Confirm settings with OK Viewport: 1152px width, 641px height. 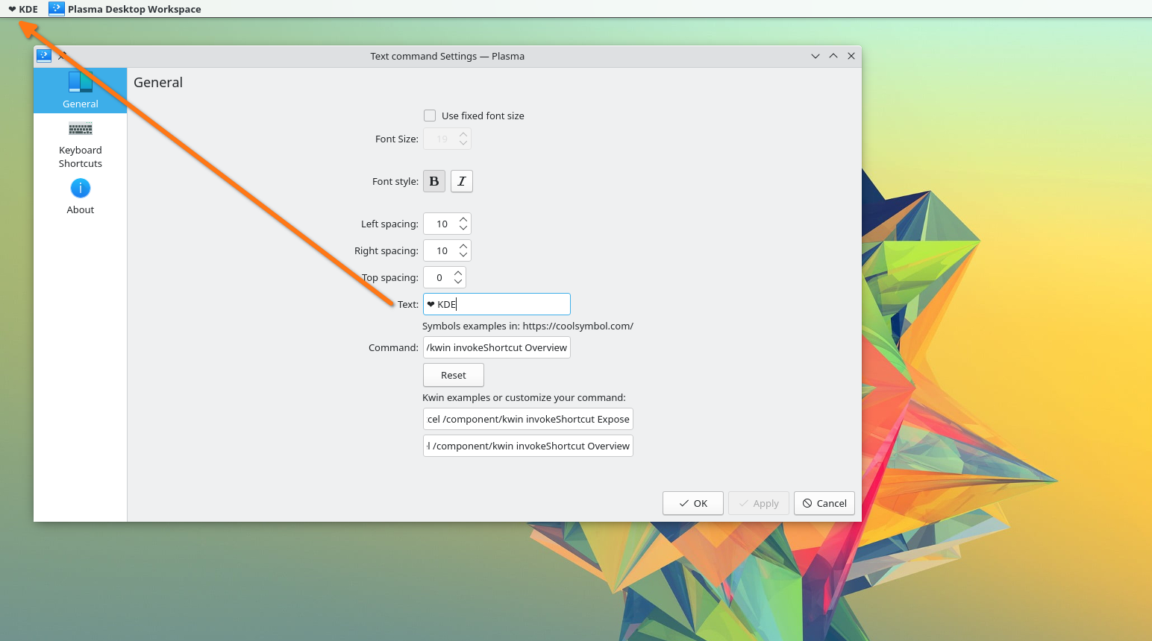click(x=693, y=503)
